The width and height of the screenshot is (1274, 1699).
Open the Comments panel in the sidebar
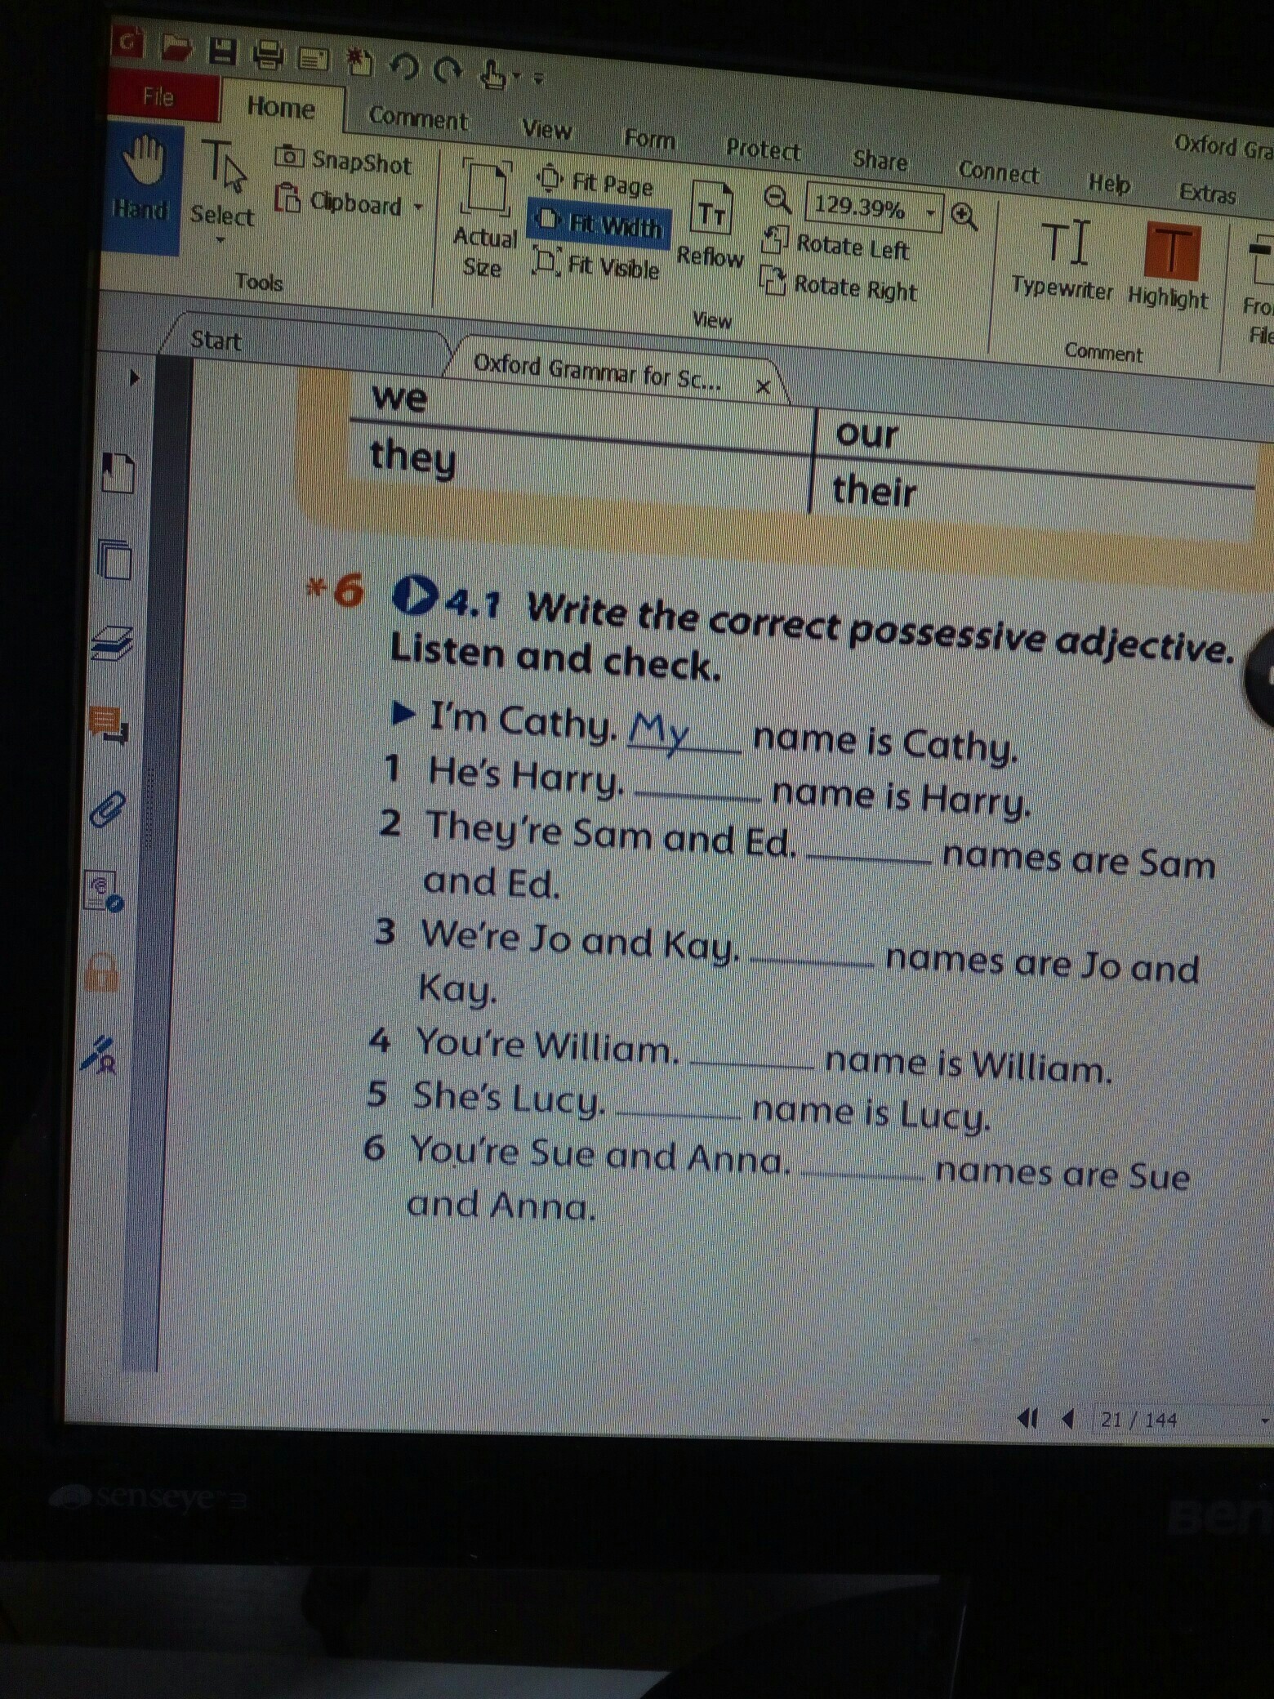pyautogui.click(x=108, y=725)
